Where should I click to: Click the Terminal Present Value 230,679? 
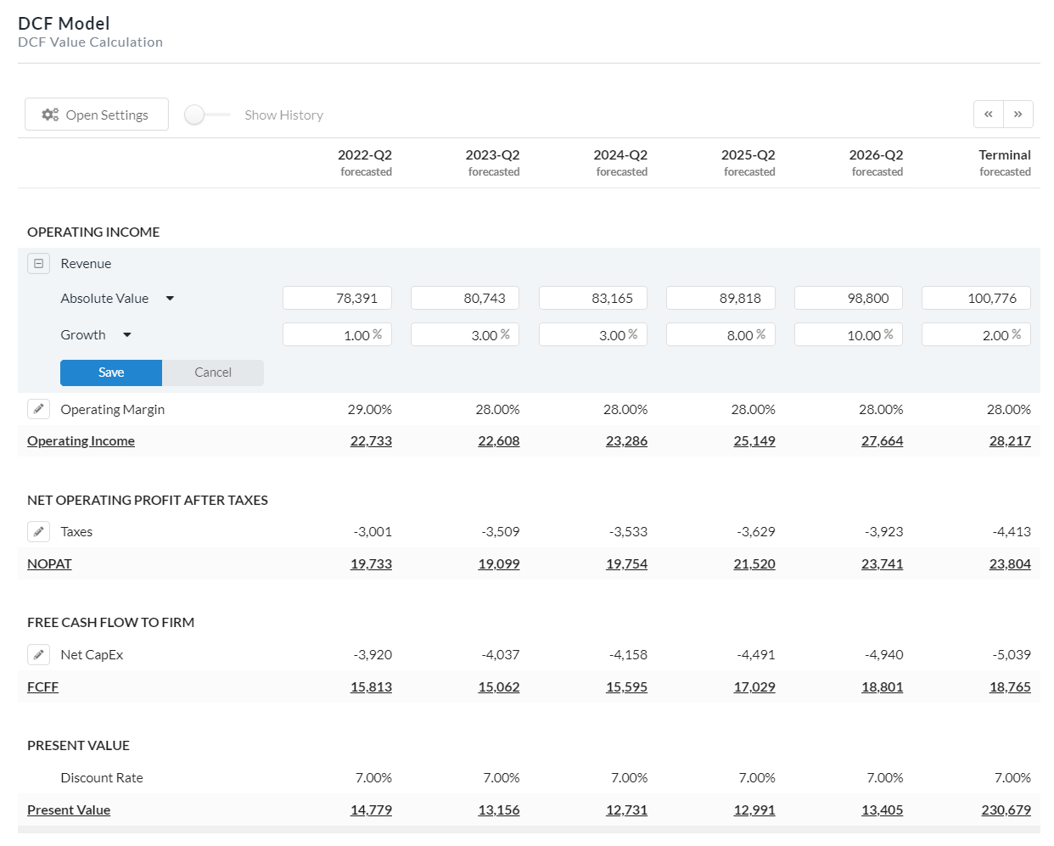pos(1006,810)
